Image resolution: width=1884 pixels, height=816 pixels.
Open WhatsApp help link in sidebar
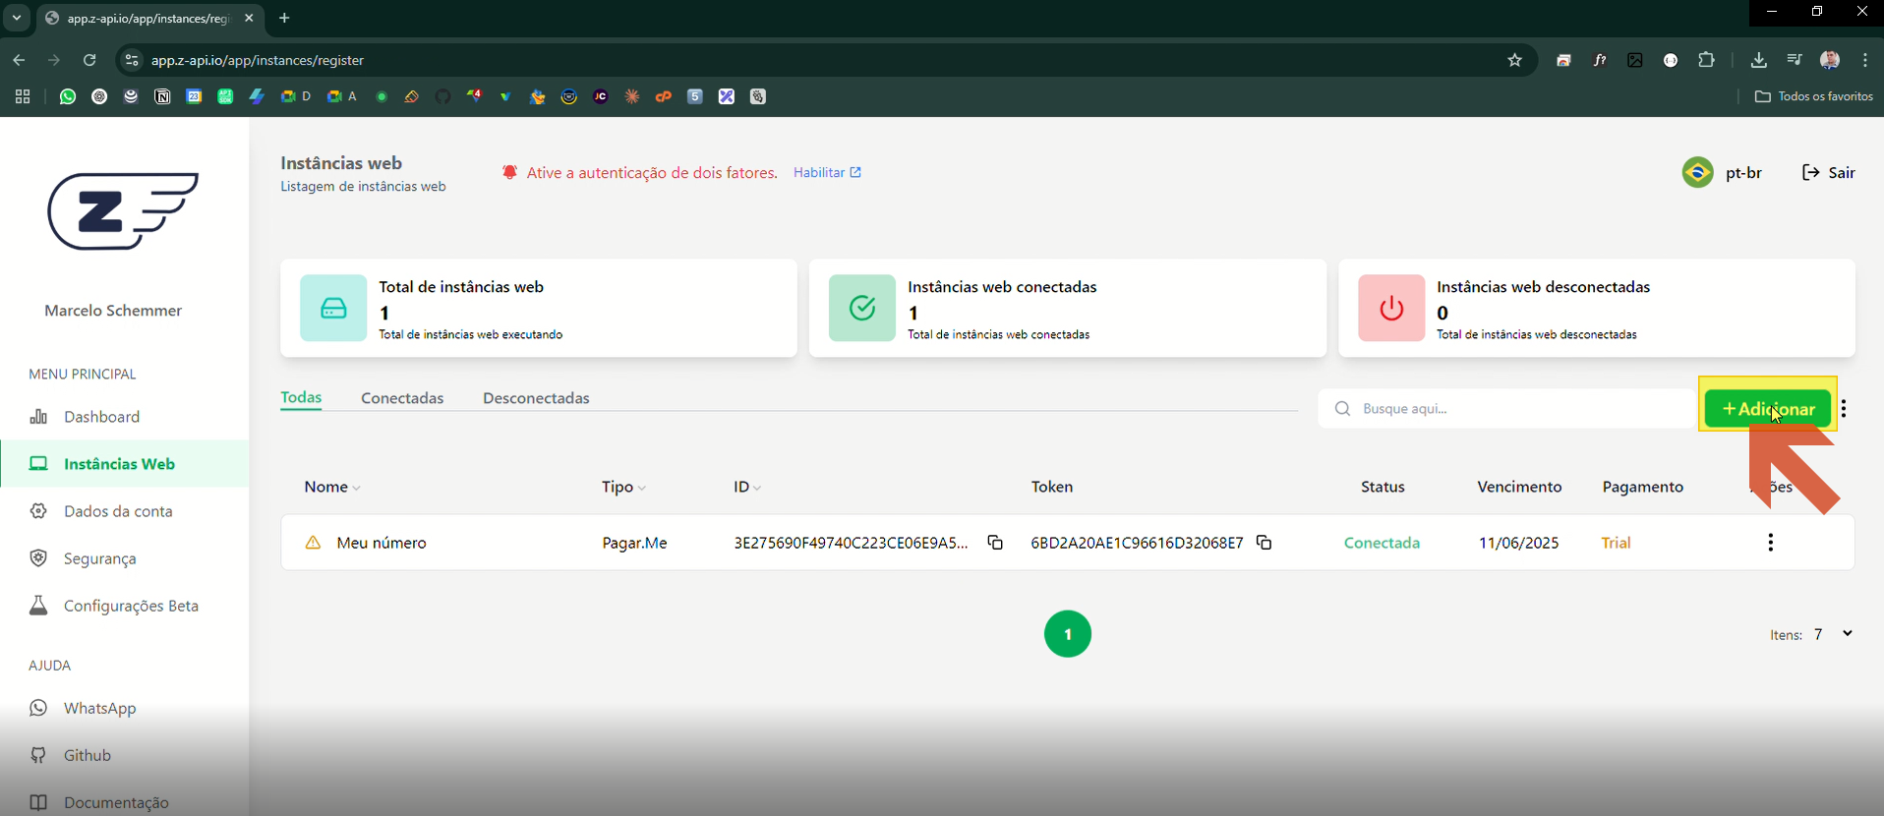[x=125, y=708]
